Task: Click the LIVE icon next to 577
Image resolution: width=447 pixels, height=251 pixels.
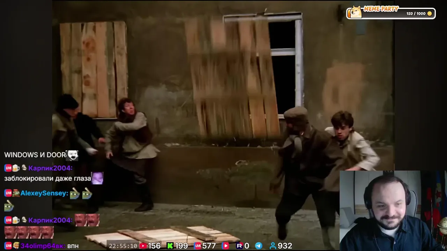Action: point(197,246)
